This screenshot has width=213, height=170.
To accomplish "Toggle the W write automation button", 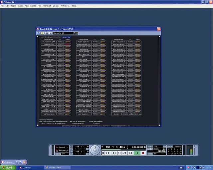I will click(51, 33).
